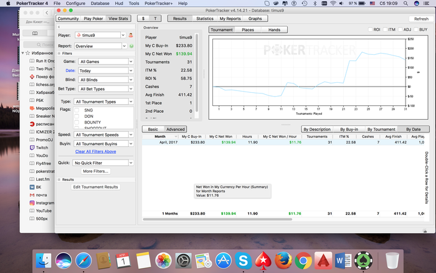Switch to the Statistics tab
The width and height of the screenshot is (436, 273).
tap(205, 19)
